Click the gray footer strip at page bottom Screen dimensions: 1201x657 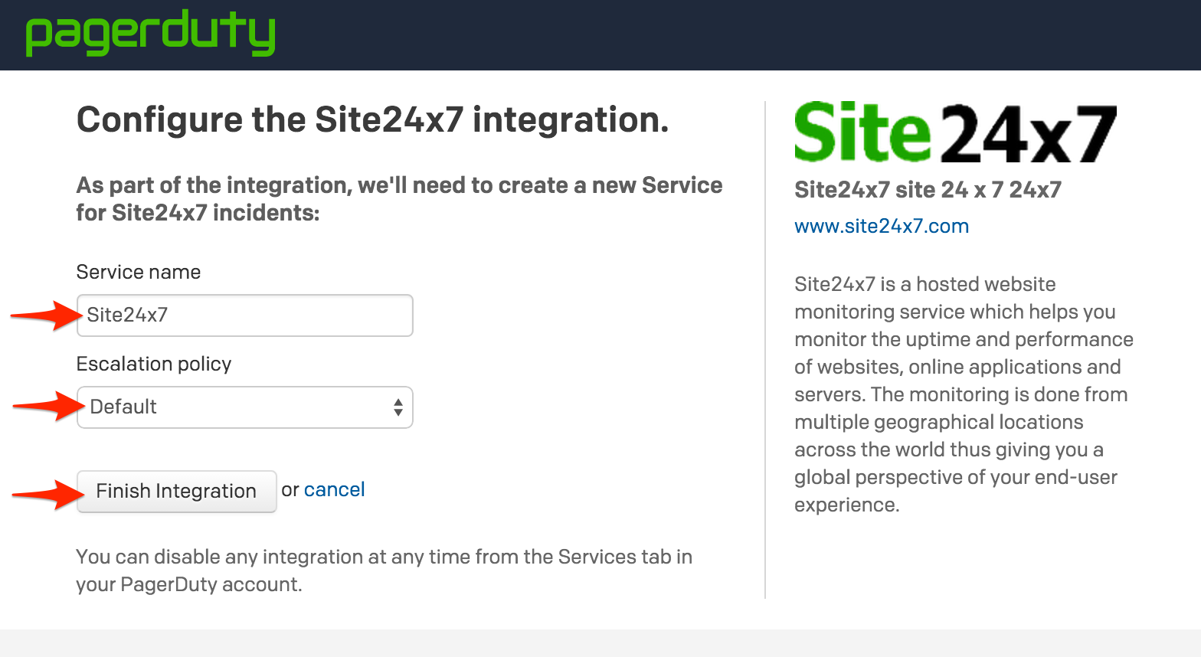[x=600, y=643]
